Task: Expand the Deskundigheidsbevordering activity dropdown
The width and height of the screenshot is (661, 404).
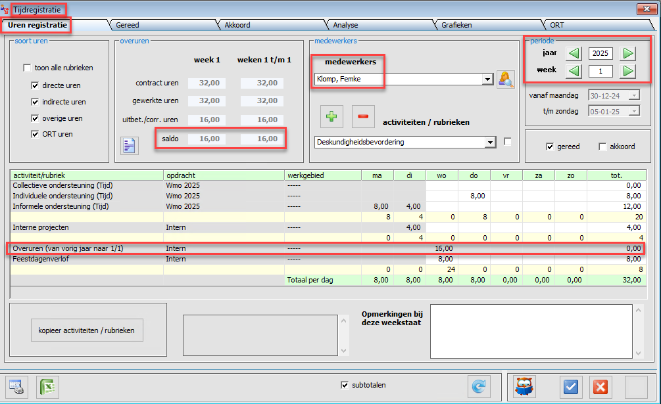Action: [x=490, y=143]
